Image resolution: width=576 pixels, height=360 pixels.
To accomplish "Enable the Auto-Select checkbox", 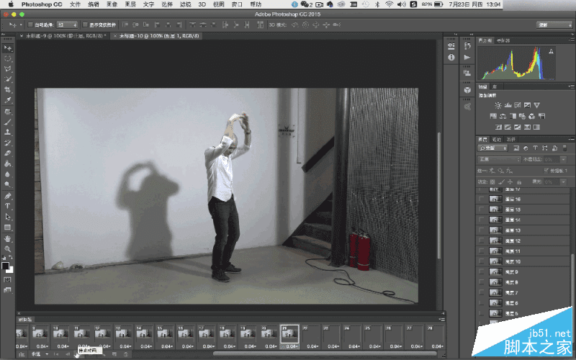I will click(x=31, y=25).
